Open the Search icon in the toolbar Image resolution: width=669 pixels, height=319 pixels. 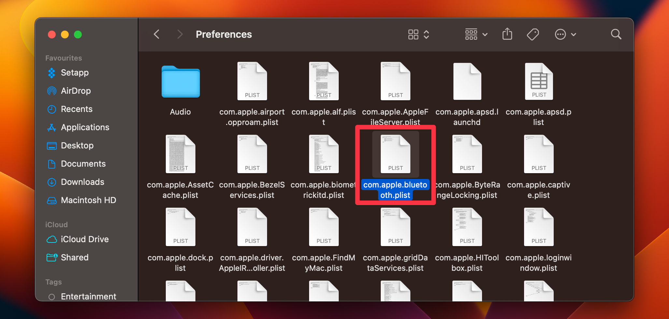click(x=616, y=34)
